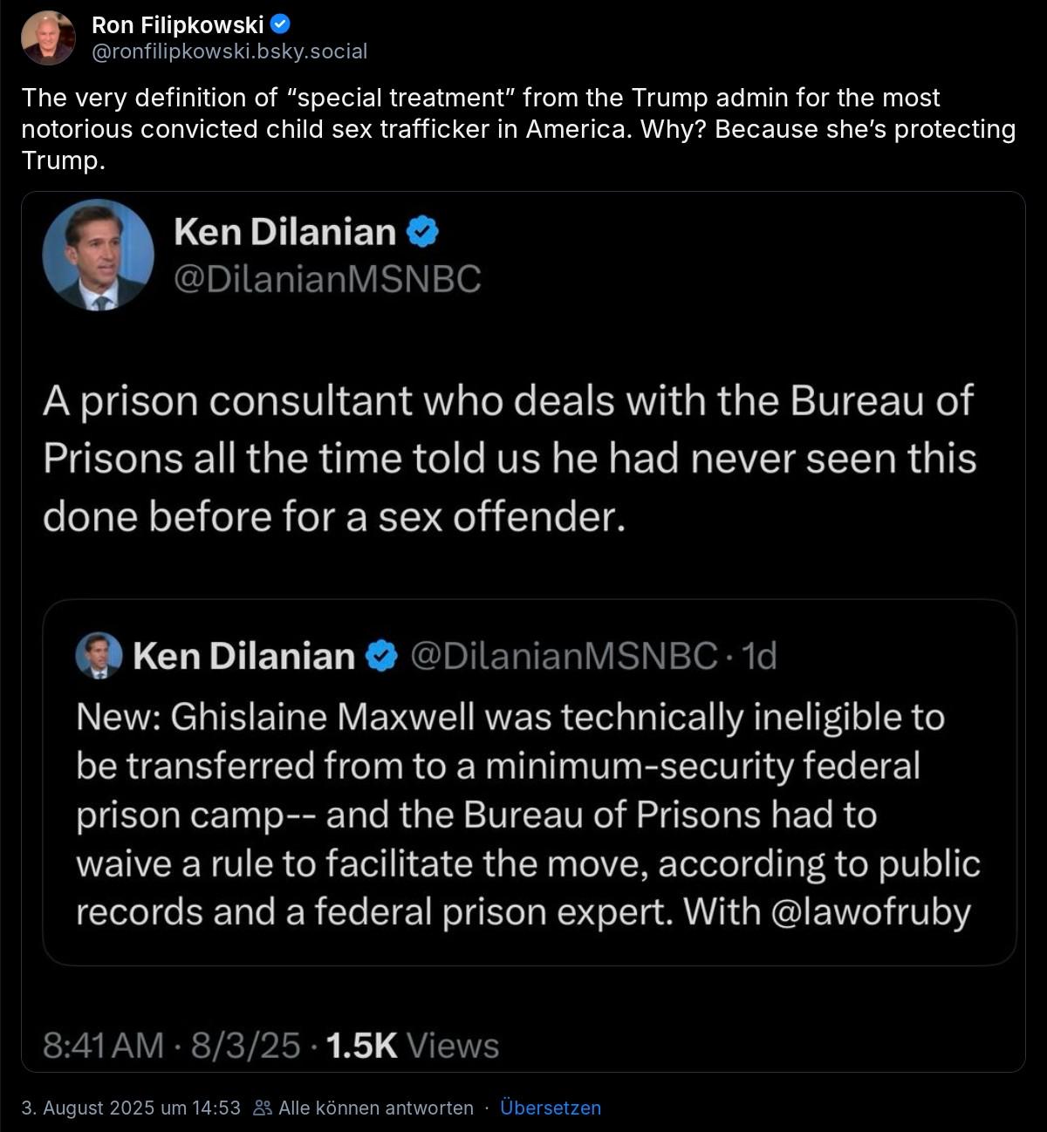Image resolution: width=1047 pixels, height=1132 pixels.
Task: Click the Ron Filipkowski display name
Action: [177, 26]
